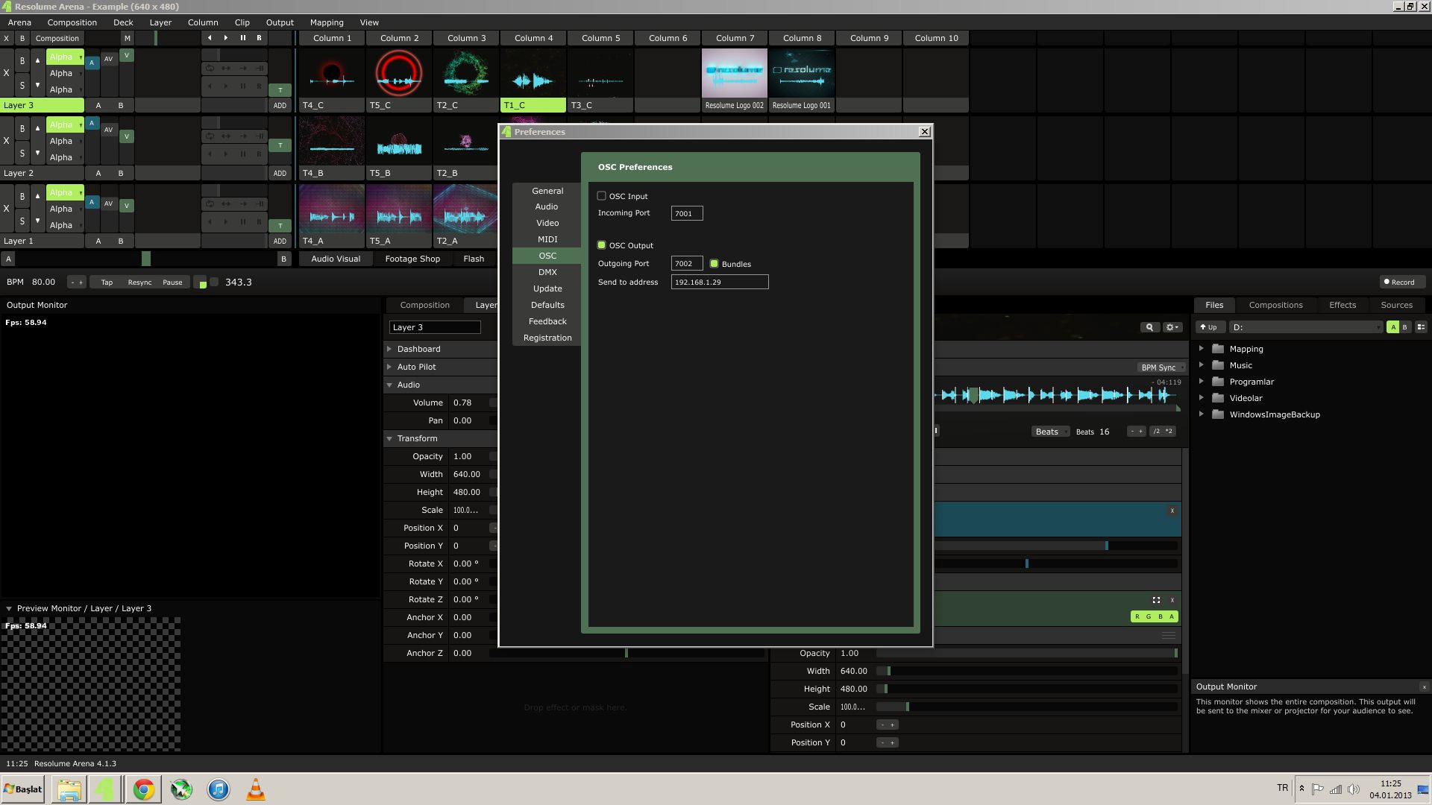Click the Send to address field
The width and height of the screenshot is (1432, 805).
point(719,282)
